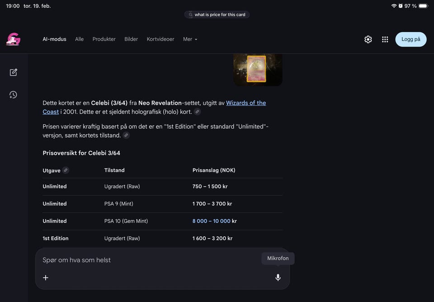Open the Wizards of the Coast link

pos(246,103)
